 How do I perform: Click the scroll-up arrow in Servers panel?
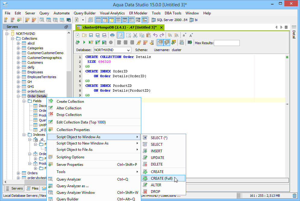(x=69, y=33)
